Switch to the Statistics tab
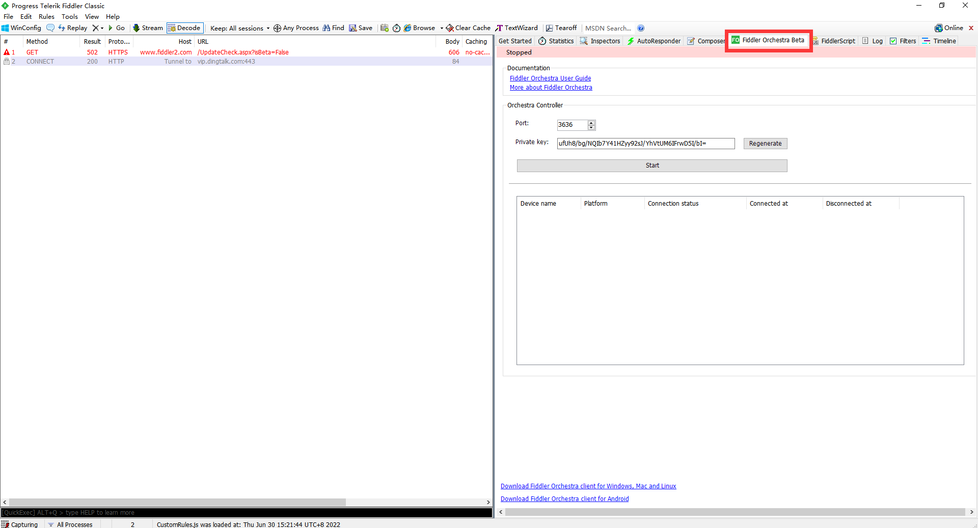 556,41
